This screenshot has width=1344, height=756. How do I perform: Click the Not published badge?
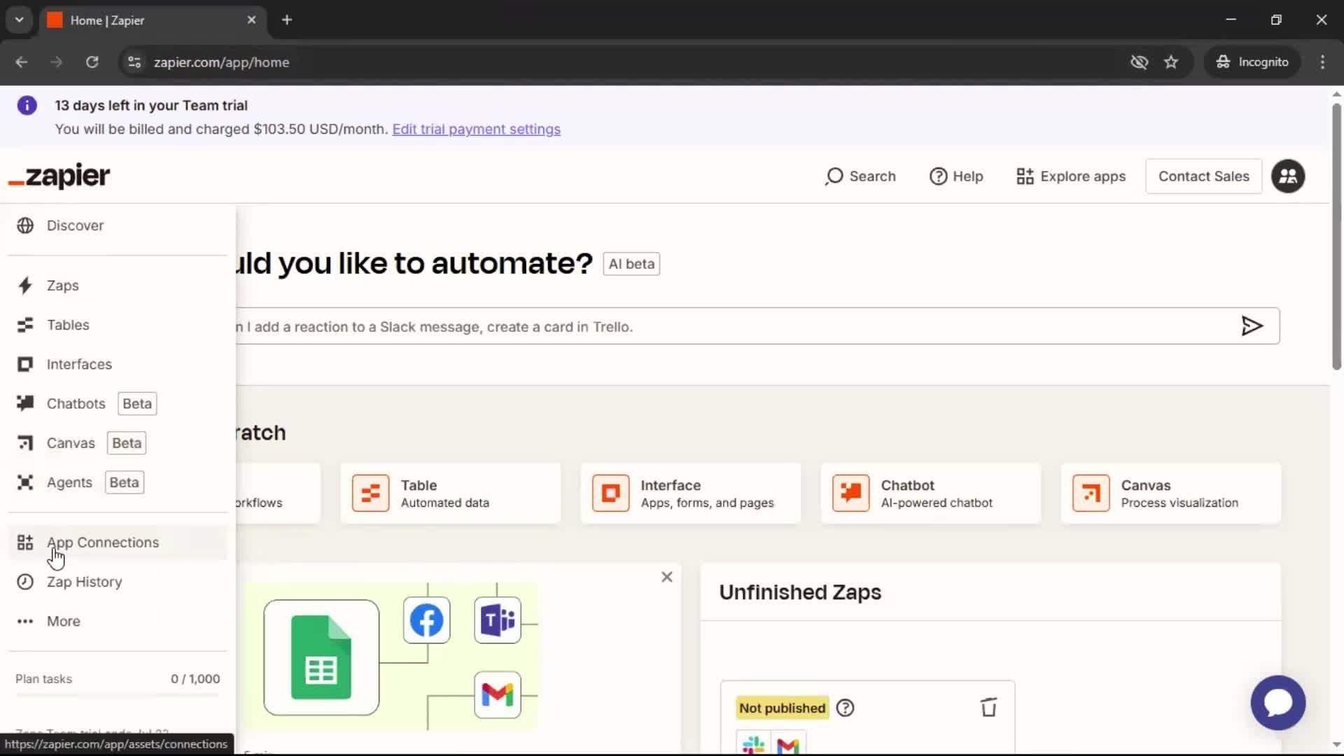pos(782,708)
